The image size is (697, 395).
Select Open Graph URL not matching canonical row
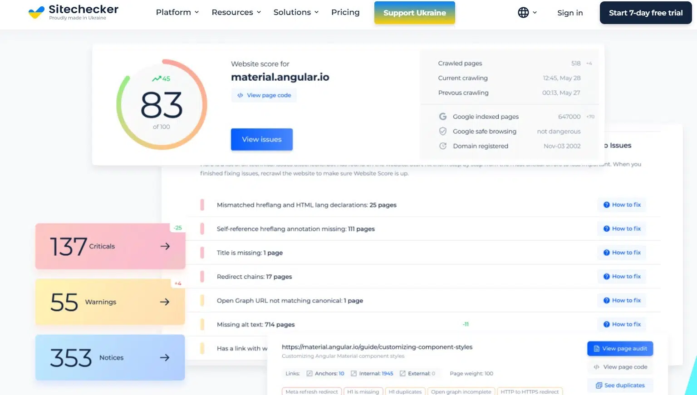424,300
